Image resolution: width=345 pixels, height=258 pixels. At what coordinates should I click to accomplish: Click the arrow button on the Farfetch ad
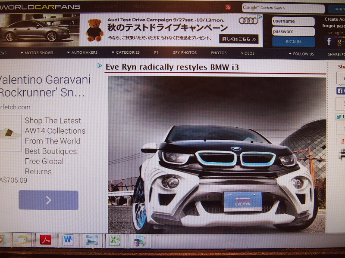(48, 200)
